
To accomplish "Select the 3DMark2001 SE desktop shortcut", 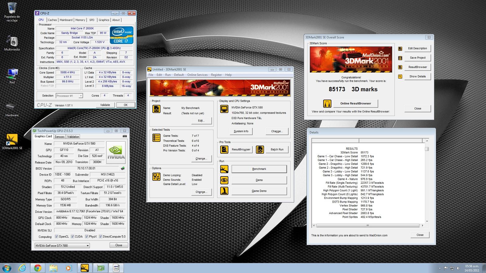I will click(12, 142).
